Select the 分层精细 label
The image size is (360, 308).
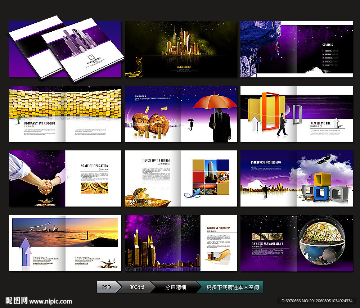(x=175, y=287)
